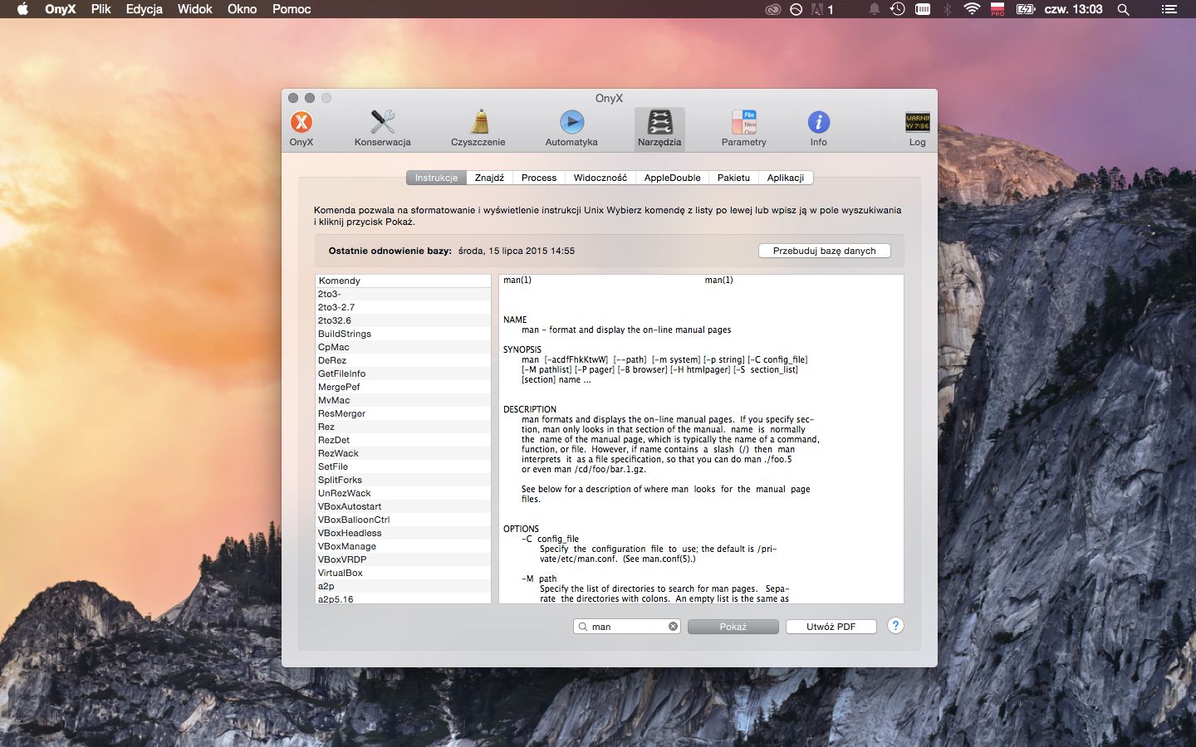Open the Czyszczenie broom section
The image size is (1196, 747).
pos(478,129)
